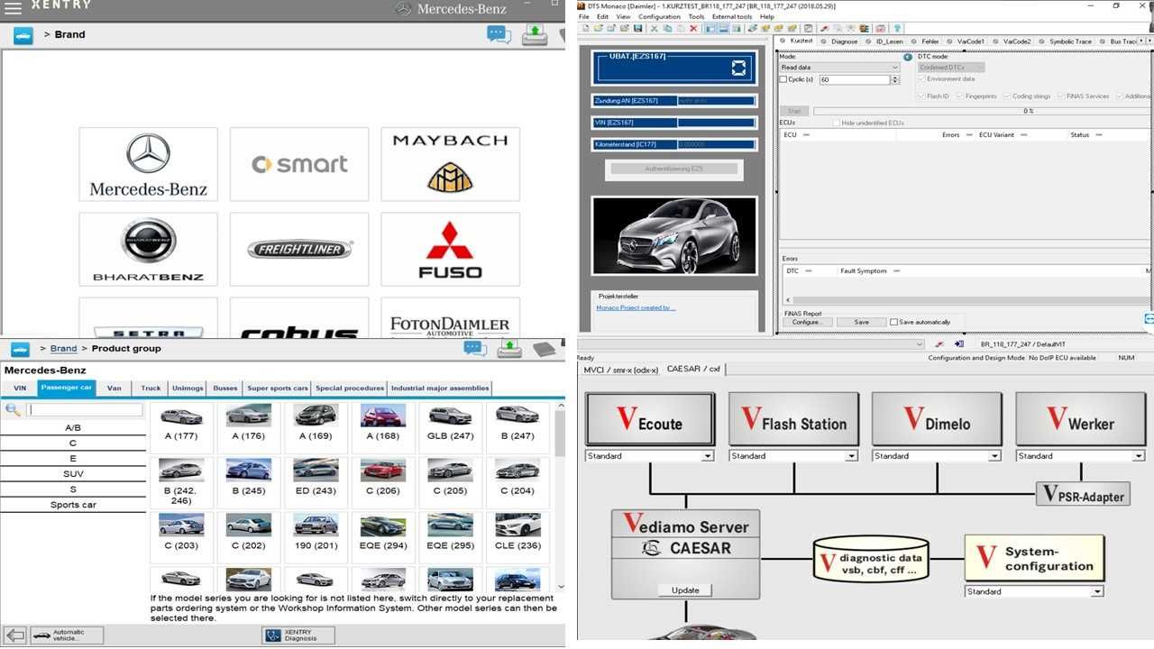
Task: Open XENTRY Diagnosis button
Action: 298,635
